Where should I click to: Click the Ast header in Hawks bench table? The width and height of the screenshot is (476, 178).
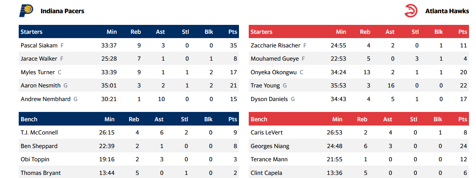tap(388, 119)
